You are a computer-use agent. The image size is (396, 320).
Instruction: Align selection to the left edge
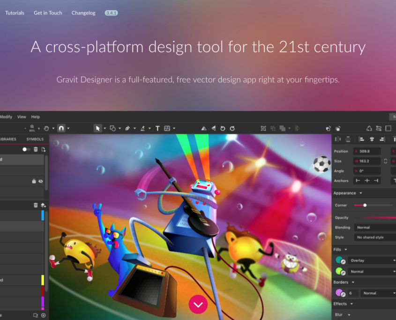pyautogui.click(x=361, y=139)
